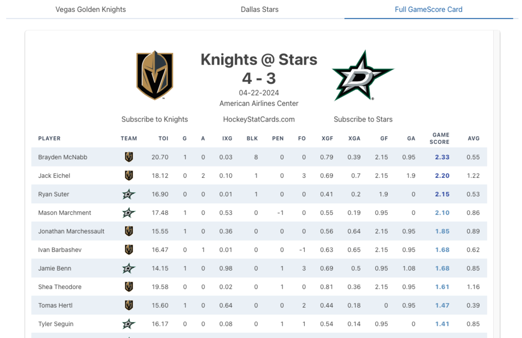This screenshot has height=338, width=522.
Task: Click Shea Theodore's Knights team icon
Action: pyautogui.click(x=129, y=287)
